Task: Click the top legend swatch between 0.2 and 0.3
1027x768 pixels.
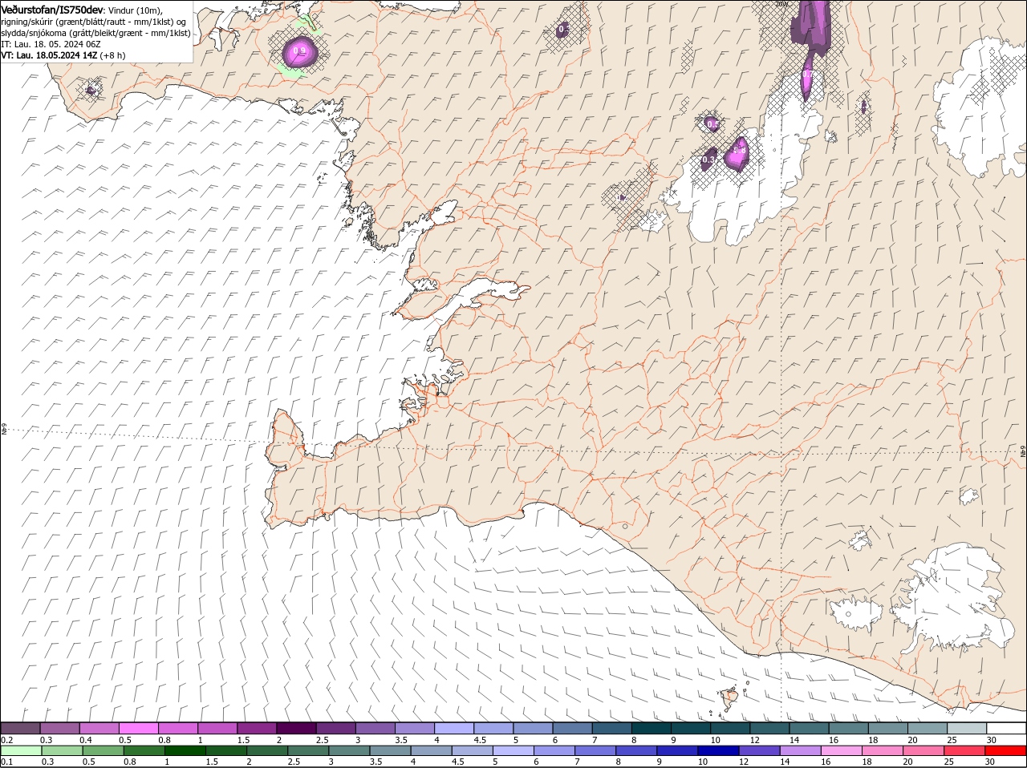Action: tap(20, 729)
